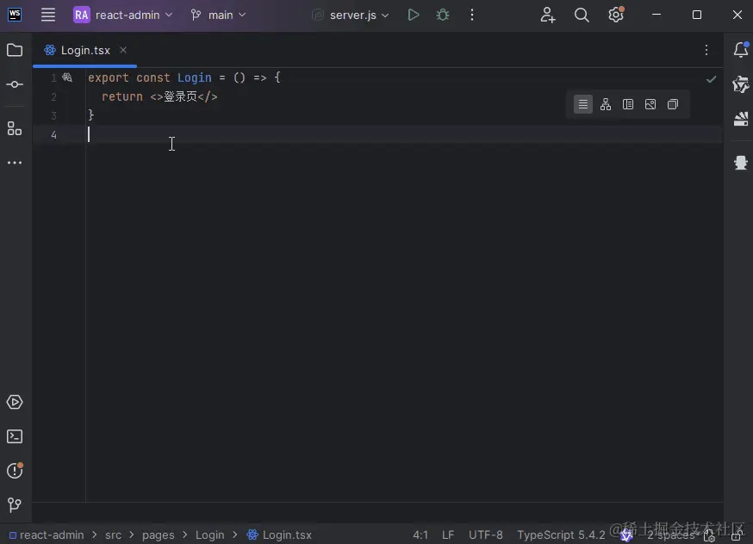Click floating toolbar copy-window icon
This screenshot has height=544, width=753.
click(673, 104)
